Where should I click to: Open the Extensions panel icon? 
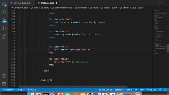click(x=4, y=36)
